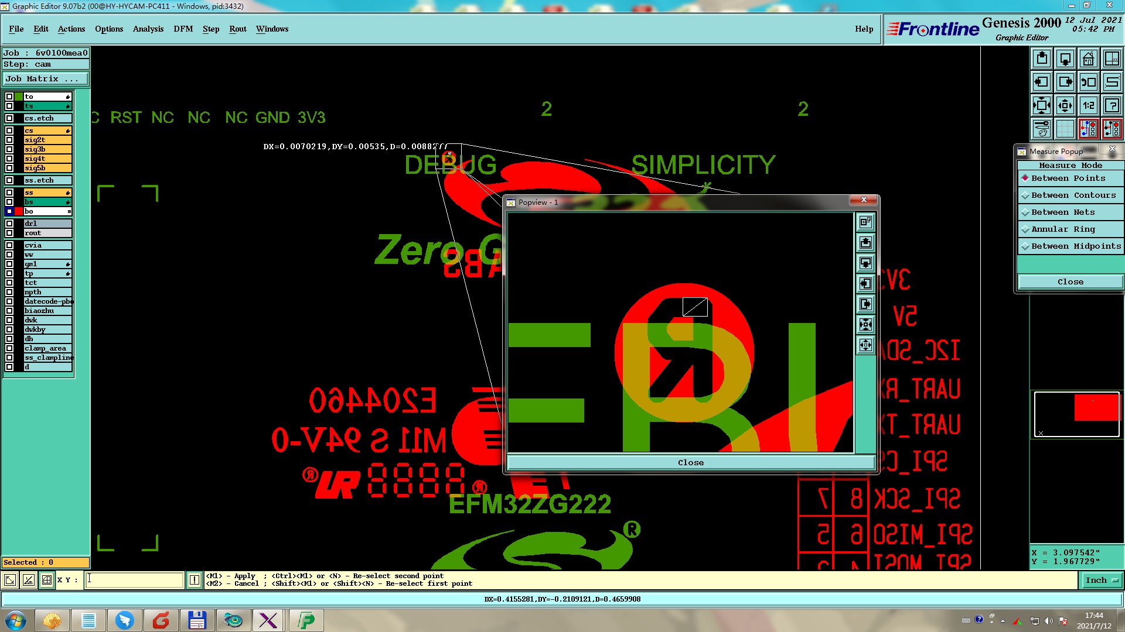Click the Excel taskbar icon
The height and width of the screenshot is (632, 1125).
click(x=268, y=620)
